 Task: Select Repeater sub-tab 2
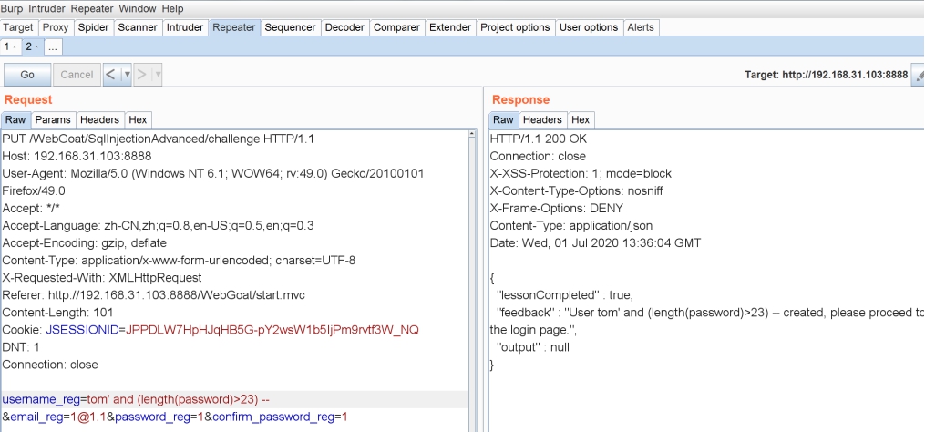coord(31,46)
